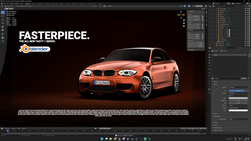
Task: Select the Annotate tool
Action: pos(3,34)
